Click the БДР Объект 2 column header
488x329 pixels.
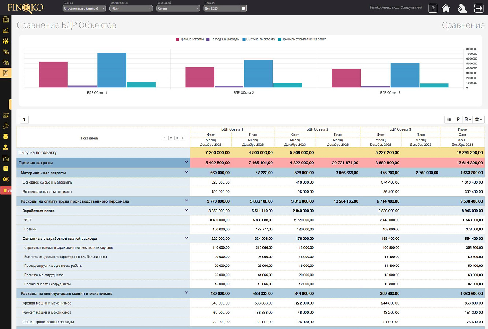(317, 129)
